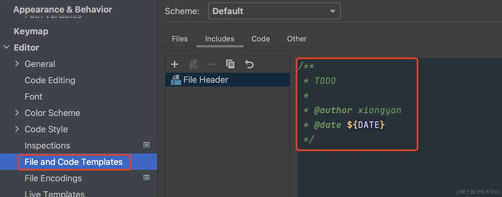Select the Editor category label
This screenshot has width=502, height=197.
click(26, 48)
